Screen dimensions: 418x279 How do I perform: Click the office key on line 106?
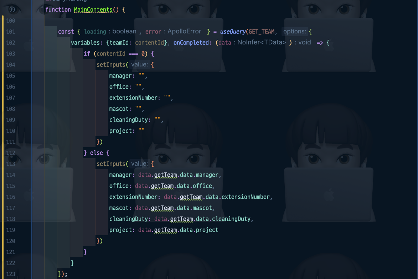tap(119, 87)
